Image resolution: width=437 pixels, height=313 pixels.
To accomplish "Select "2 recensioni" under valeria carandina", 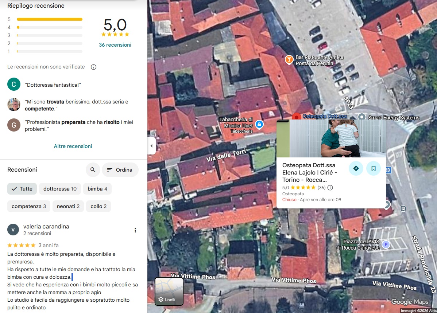I will click(x=37, y=233).
